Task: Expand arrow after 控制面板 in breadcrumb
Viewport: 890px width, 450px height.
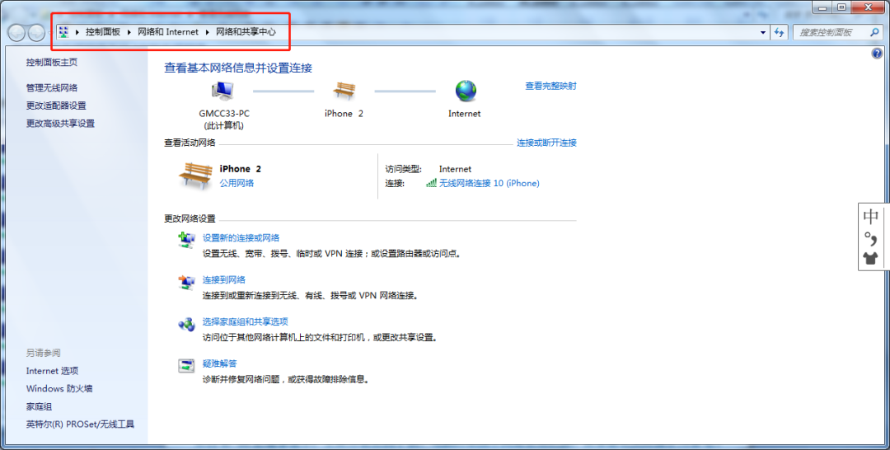Action: pyautogui.click(x=129, y=32)
